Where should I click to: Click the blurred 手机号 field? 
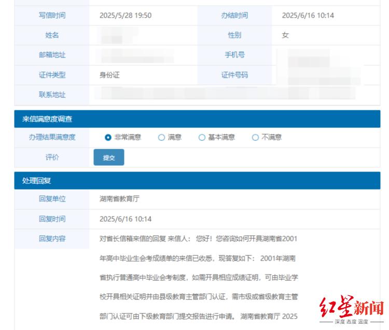coord(311,56)
